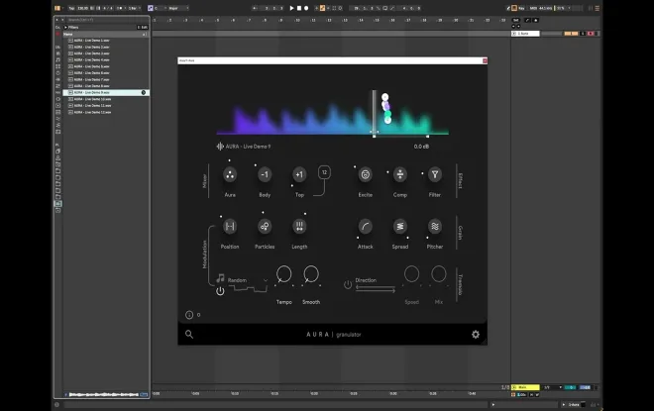Viewport: 654px width, 411px height.
Task: Click the browser preview waveform
Action: click(104, 394)
